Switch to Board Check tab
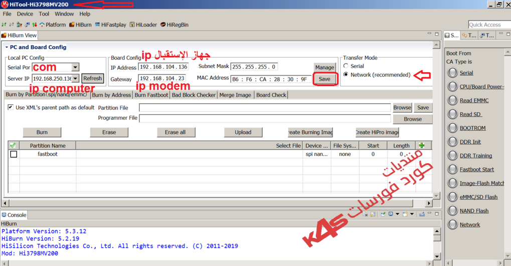Image resolution: width=511 pixels, height=266 pixels. coord(271,95)
